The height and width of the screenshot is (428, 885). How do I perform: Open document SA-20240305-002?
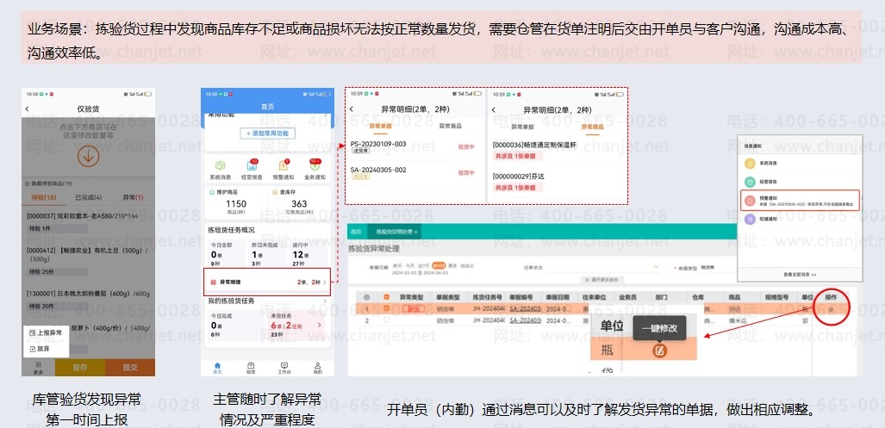pyautogui.click(x=378, y=170)
